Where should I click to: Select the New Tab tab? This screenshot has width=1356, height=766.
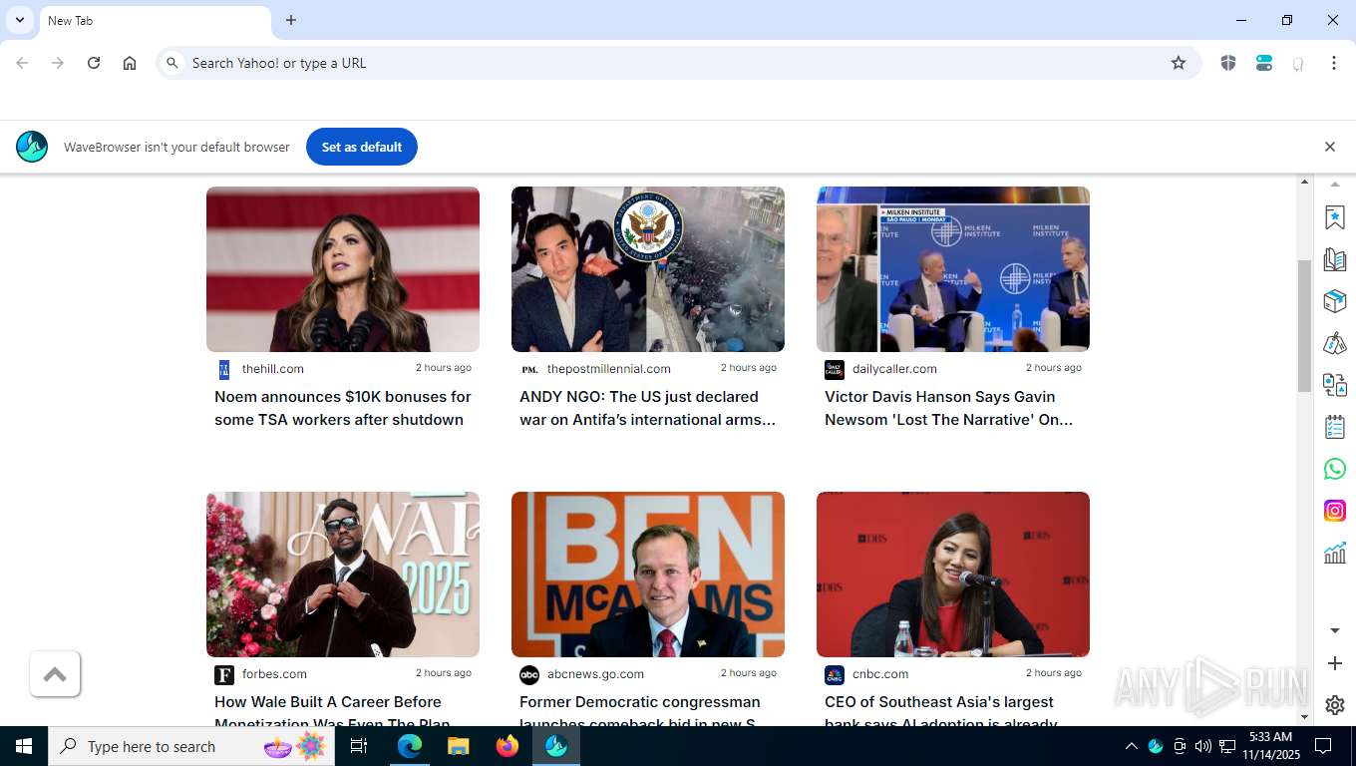(x=155, y=21)
